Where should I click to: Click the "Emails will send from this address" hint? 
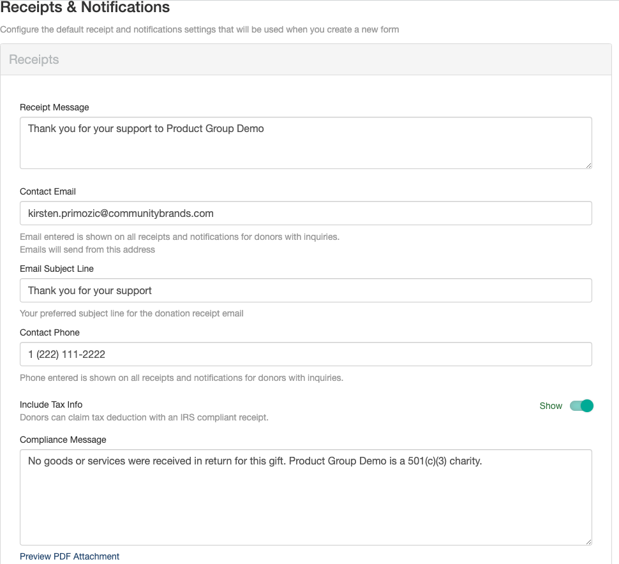tap(87, 249)
